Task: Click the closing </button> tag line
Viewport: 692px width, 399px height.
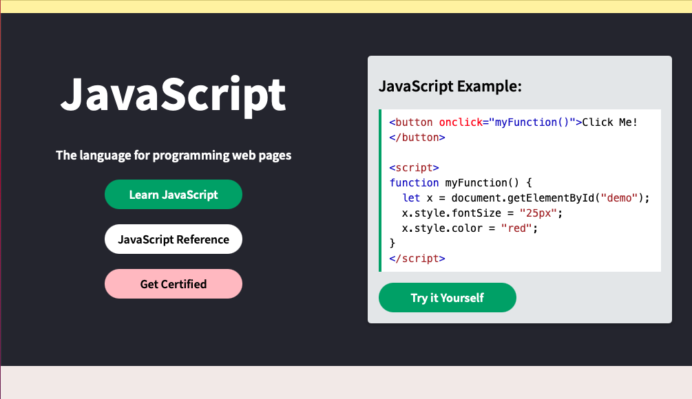Action: (x=417, y=138)
